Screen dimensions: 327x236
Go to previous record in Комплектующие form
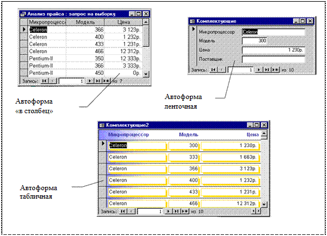222,70
